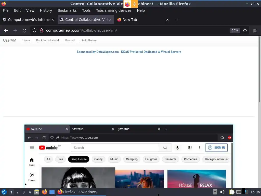
Task: Open YouTube Explore in the sidebar
Action: 32,177
